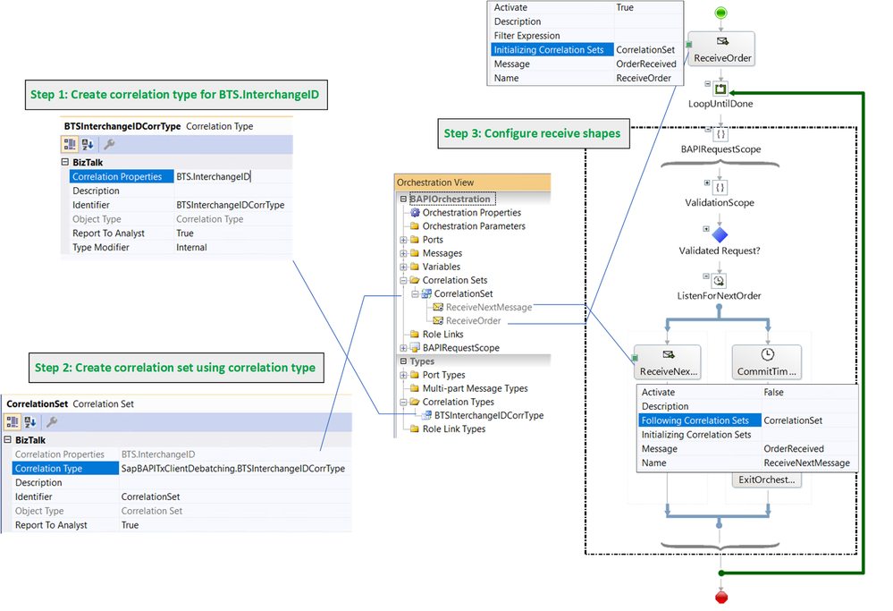Screen dimensions: 893x611
Task: Click the ExitOrchest... shape button
Action: (767, 479)
